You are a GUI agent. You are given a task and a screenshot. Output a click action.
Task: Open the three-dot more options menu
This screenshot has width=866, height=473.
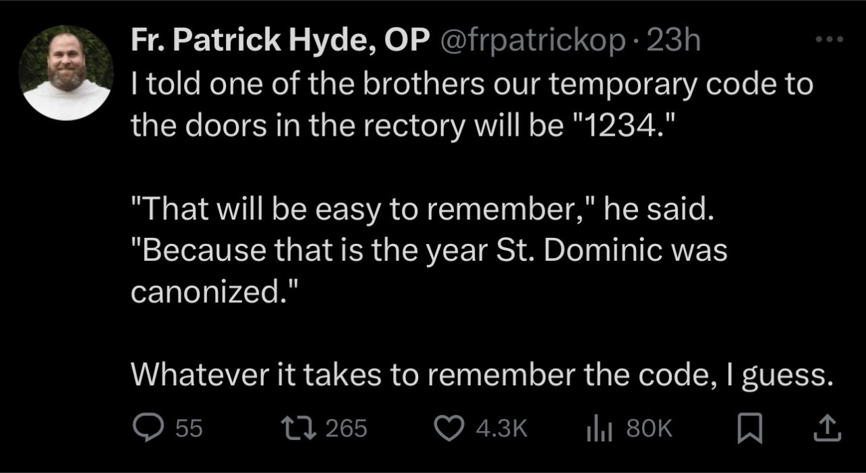point(830,40)
